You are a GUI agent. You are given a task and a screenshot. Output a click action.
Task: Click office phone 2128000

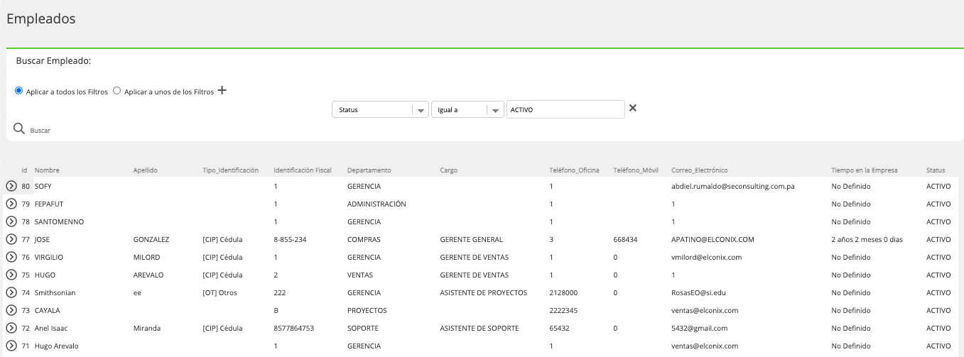click(x=563, y=292)
